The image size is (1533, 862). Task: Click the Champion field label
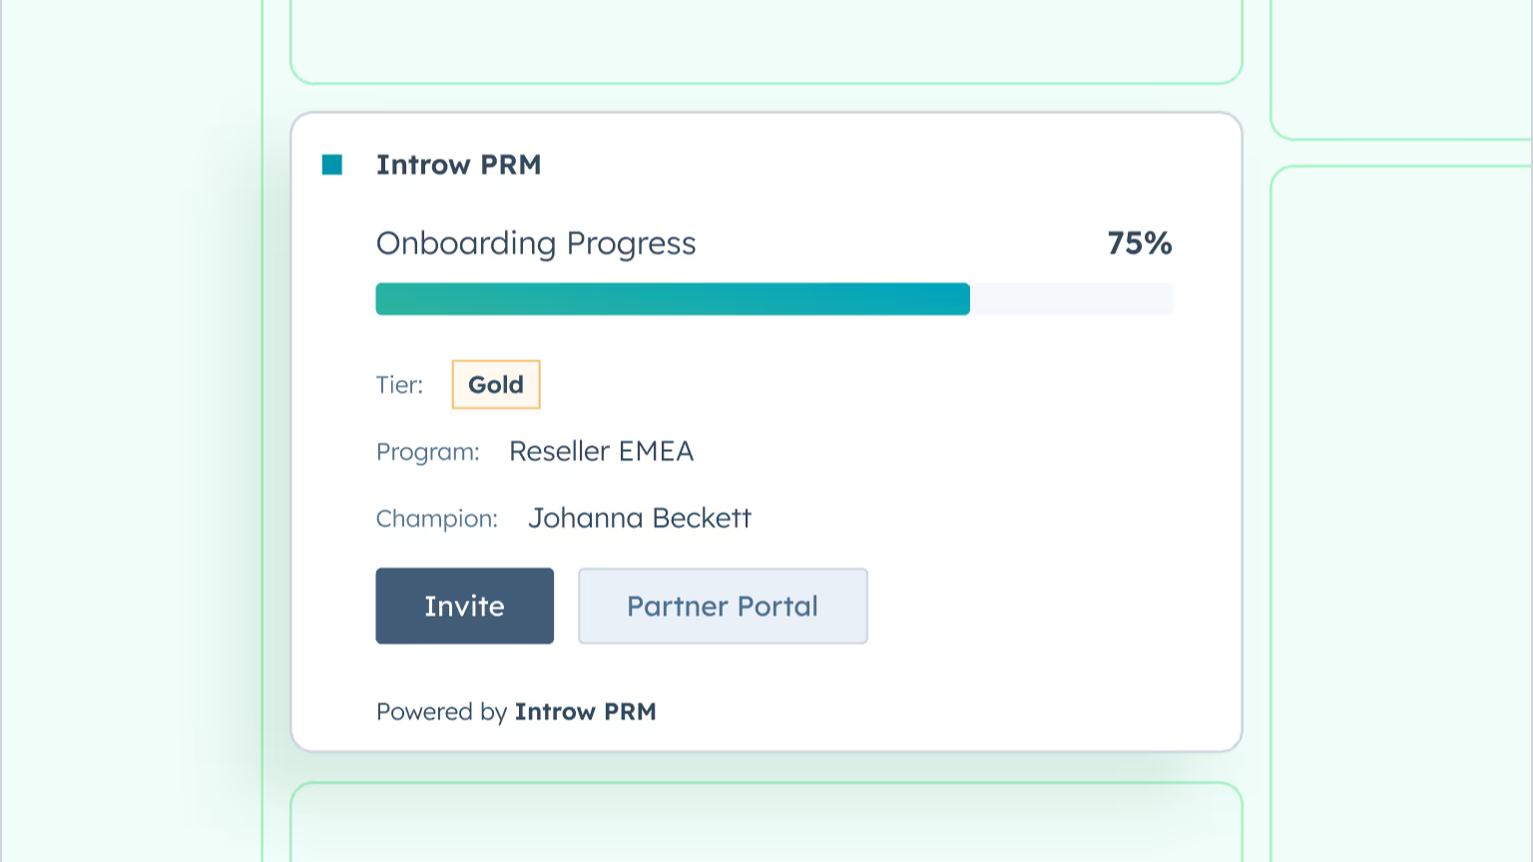click(437, 518)
